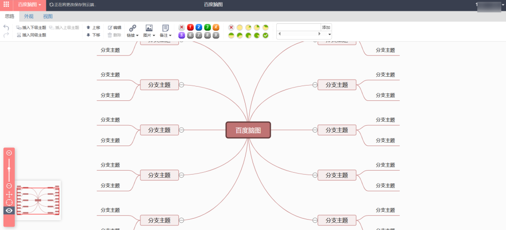Set progress to three-eighths pie icon
The width and height of the screenshot is (506, 230).
click(x=265, y=28)
